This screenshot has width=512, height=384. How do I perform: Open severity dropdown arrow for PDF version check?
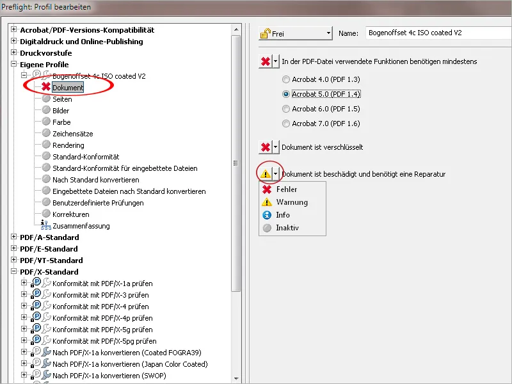[x=276, y=61]
